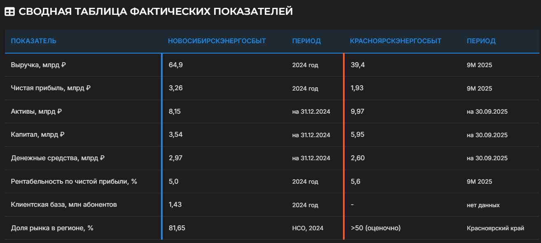
Task: Select the row label 'Денежные средства, млрд ₽'
Action: click(x=58, y=158)
